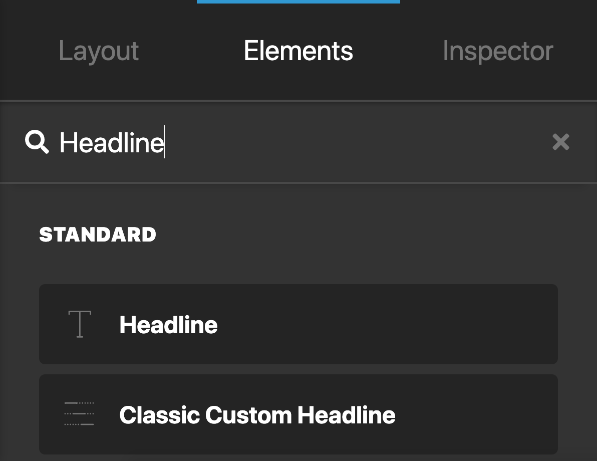
Task: Click the STANDARD section header
Action: [x=98, y=235]
